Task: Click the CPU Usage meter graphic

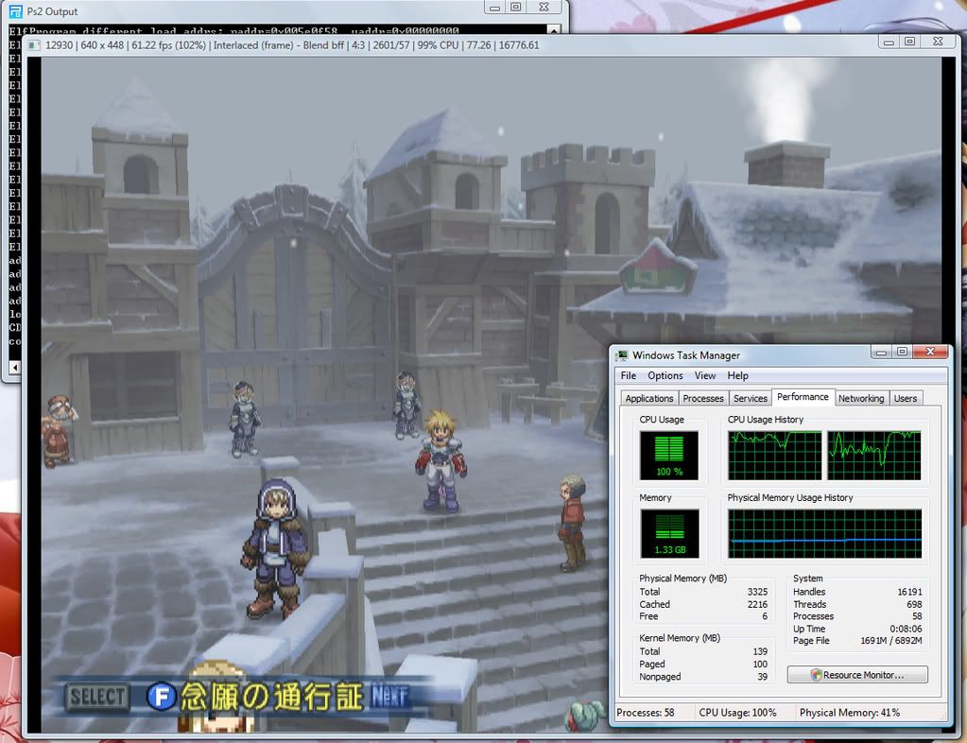Action: (x=669, y=456)
